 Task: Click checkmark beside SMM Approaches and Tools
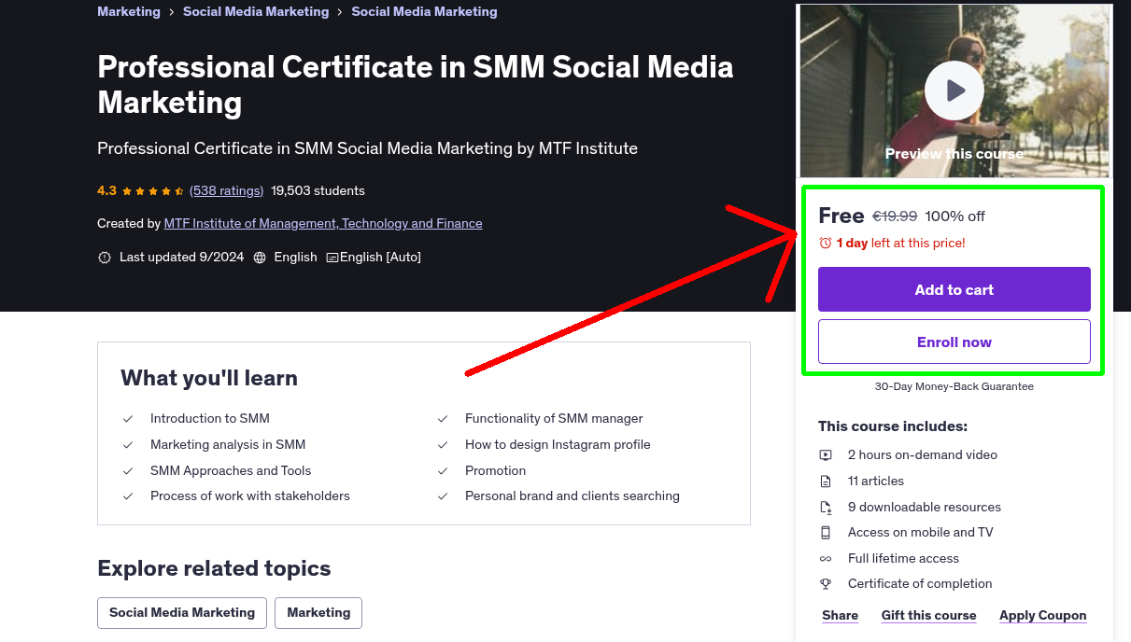coord(128,471)
